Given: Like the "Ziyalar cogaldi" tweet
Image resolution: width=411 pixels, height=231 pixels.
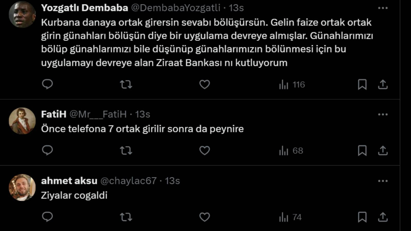Looking at the screenshot, I should [204, 217].
